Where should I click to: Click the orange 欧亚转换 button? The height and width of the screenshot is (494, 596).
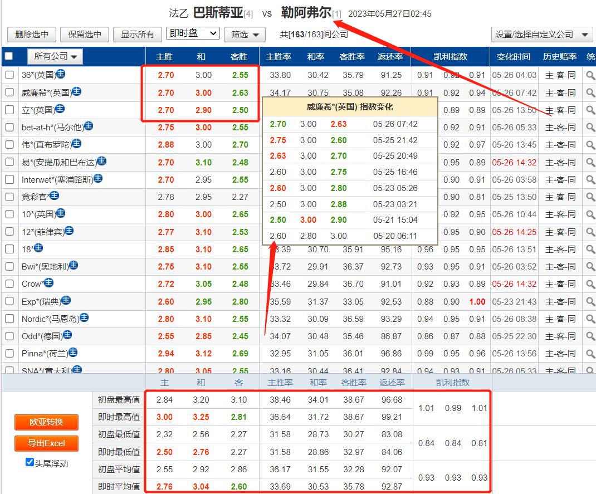(46, 422)
